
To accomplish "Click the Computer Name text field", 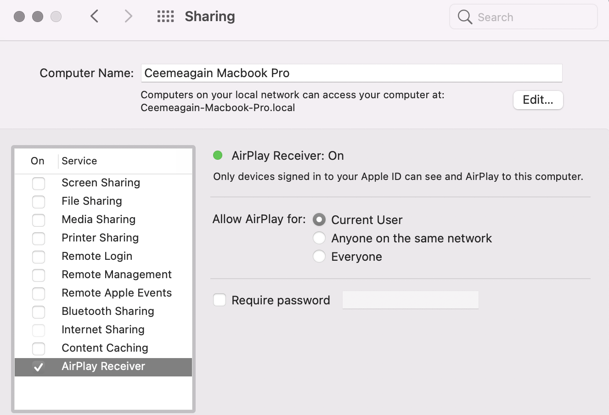I will pyautogui.click(x=351, y=73).
